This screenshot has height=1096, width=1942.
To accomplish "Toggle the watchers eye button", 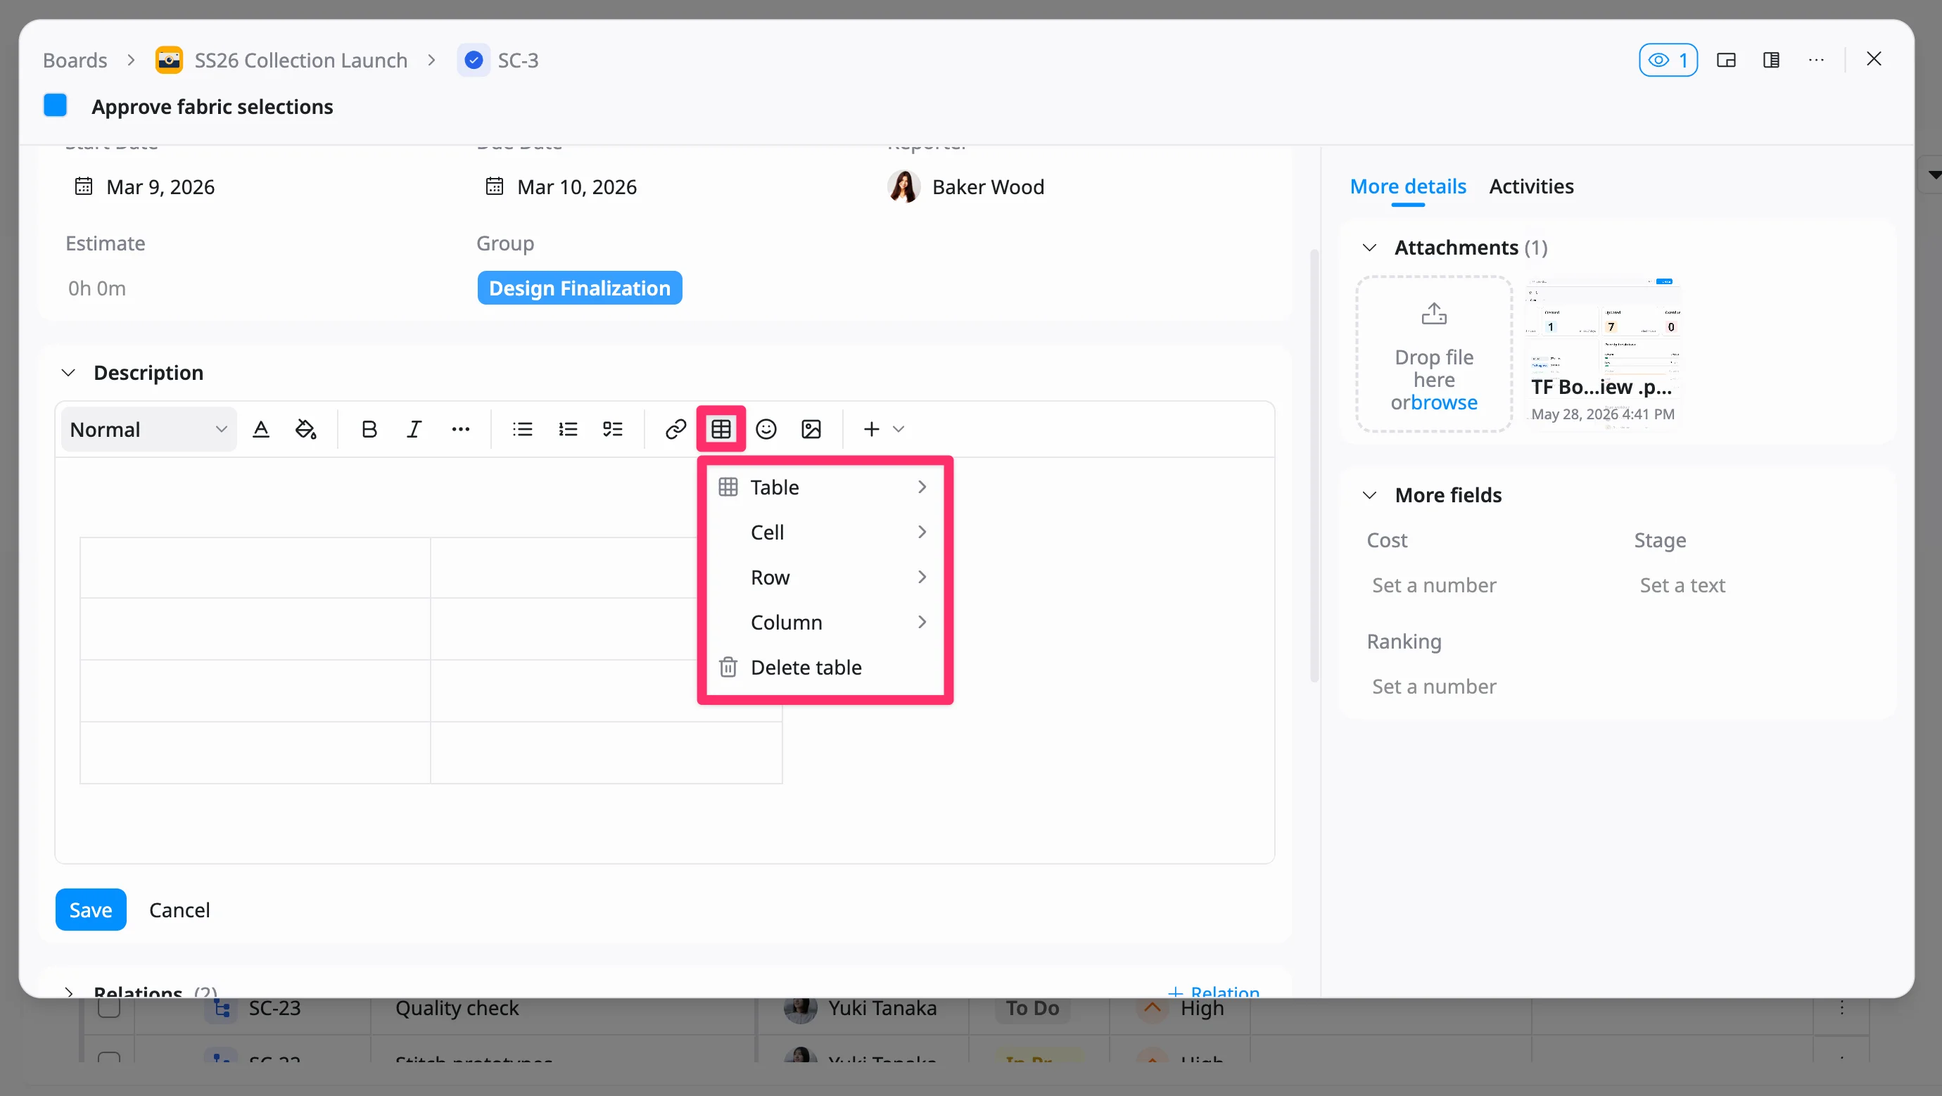I will pos(1668,60).
